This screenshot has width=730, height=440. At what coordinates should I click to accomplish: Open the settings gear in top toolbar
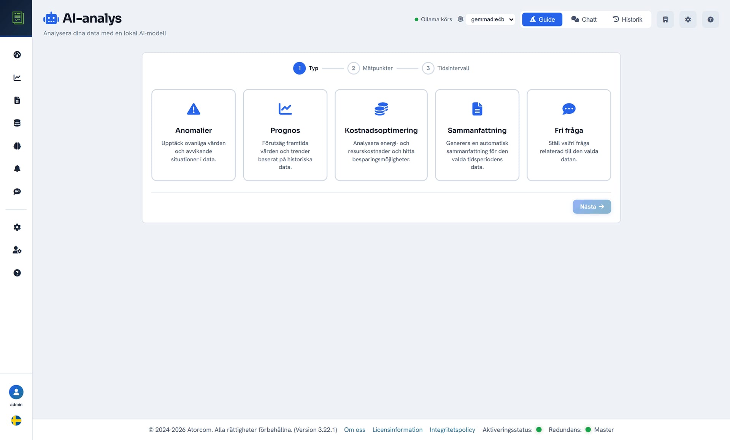point(688,19)
